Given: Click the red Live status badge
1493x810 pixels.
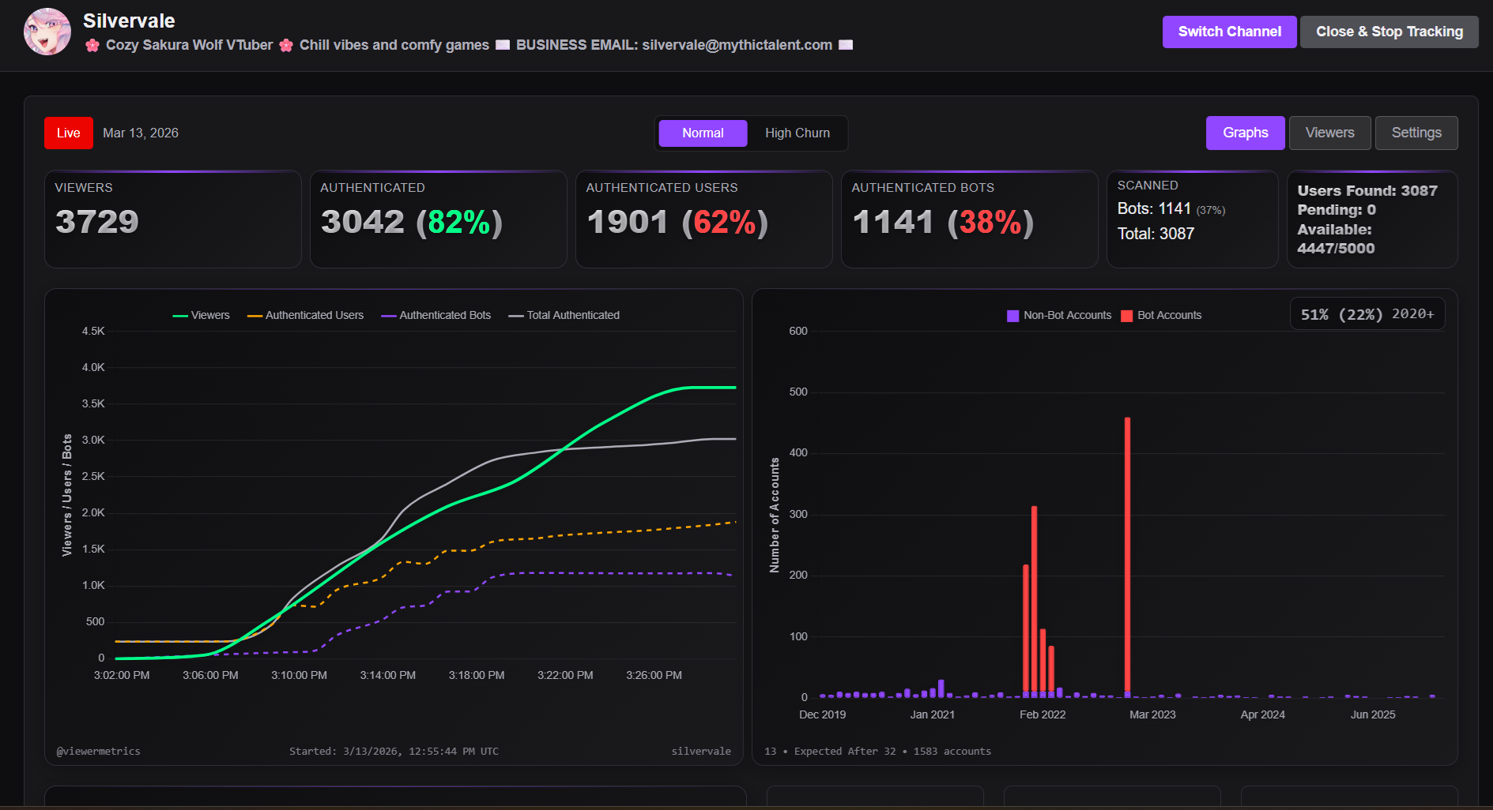Looking at the screenshot, I should (69, 133).
